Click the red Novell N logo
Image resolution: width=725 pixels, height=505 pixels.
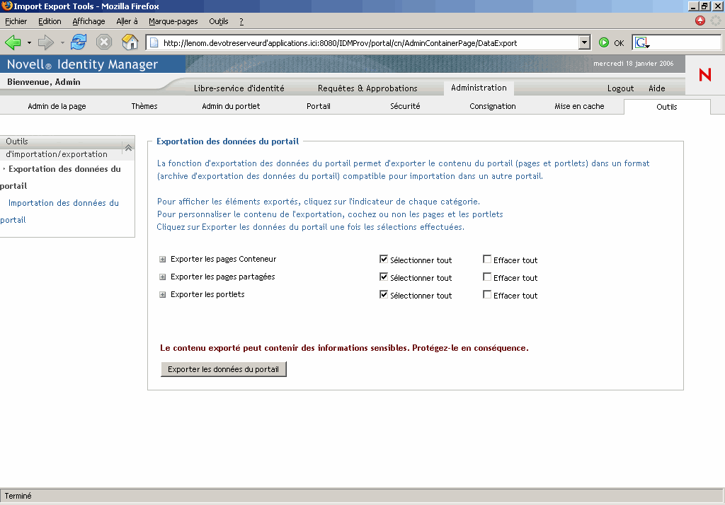[x=704, y=75]
